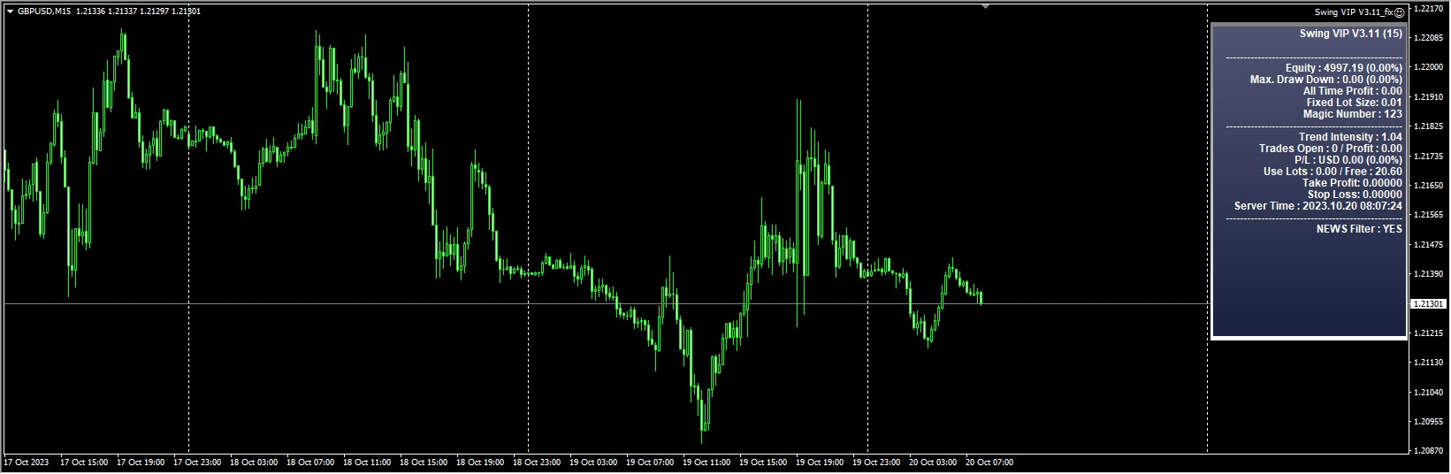Click the 1.20955 price scale label

[x=1428, y=422]
